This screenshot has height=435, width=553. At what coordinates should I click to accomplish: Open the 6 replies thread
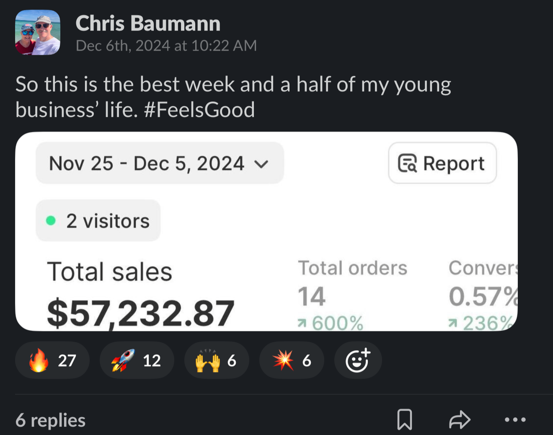click(x=50, y=420)
